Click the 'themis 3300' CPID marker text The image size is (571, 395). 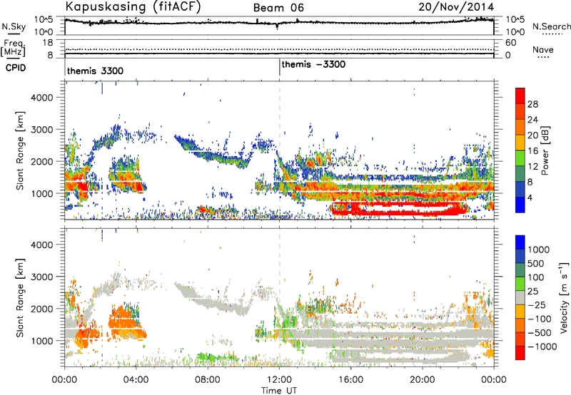point(95,71)
